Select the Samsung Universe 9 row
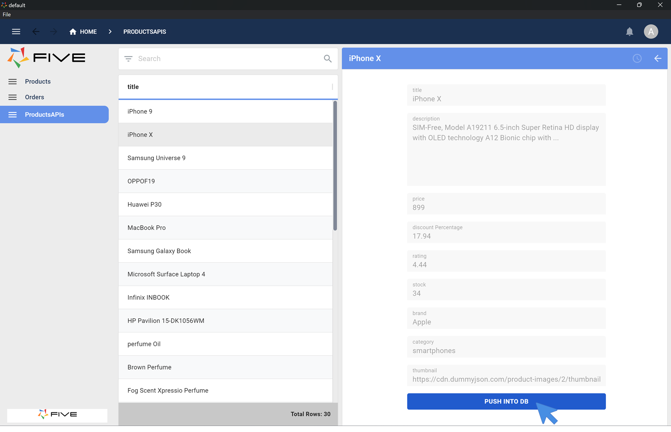Viewport: 671px width, 432px height. (x=156, y=158)
